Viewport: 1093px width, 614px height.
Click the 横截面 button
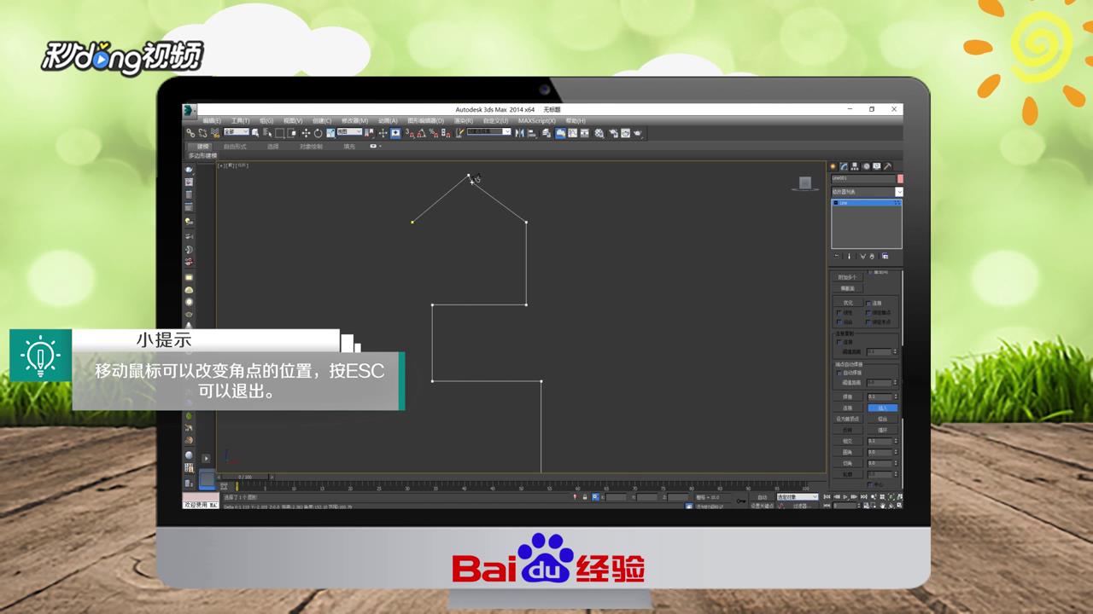847,288
